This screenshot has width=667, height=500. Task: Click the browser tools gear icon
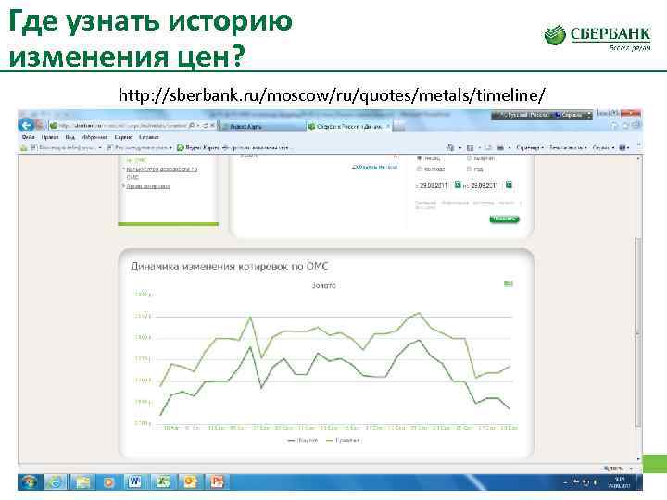636,125
